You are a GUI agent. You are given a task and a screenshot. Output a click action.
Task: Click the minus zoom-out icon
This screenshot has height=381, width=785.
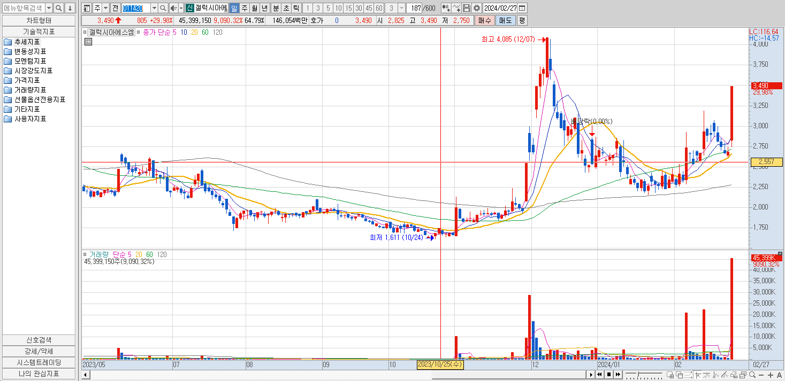761,375
